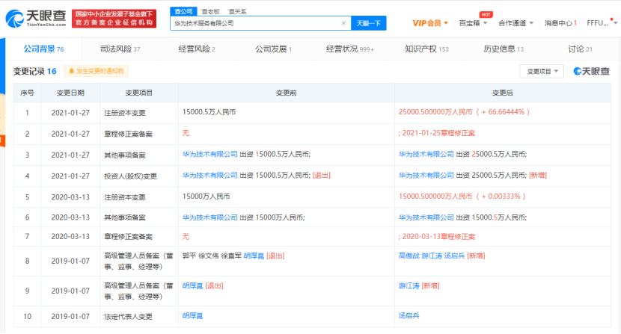621x334 pixels.
Task: Switch to 经营风险 tab
Action: pyautogui.click(x=197, y=49)
